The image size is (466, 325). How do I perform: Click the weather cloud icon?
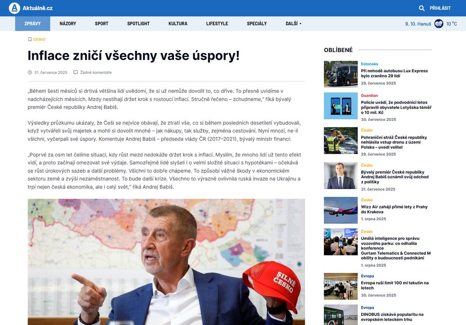pos(439,24)
